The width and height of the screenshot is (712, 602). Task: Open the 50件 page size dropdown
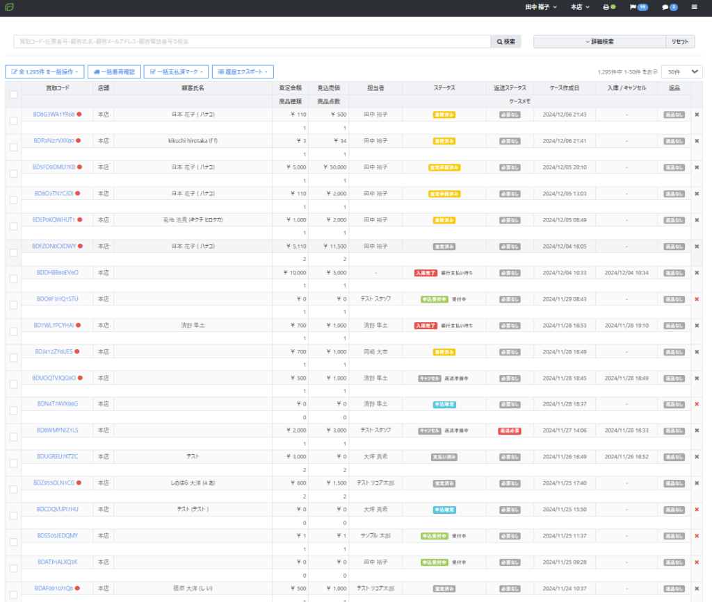point(681,72)
